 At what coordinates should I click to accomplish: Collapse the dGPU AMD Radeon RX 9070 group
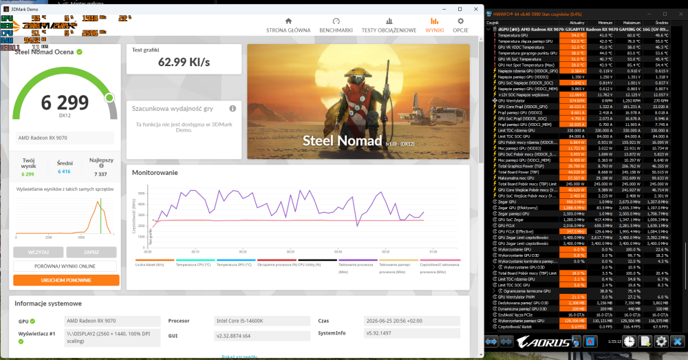click(488, 30)
